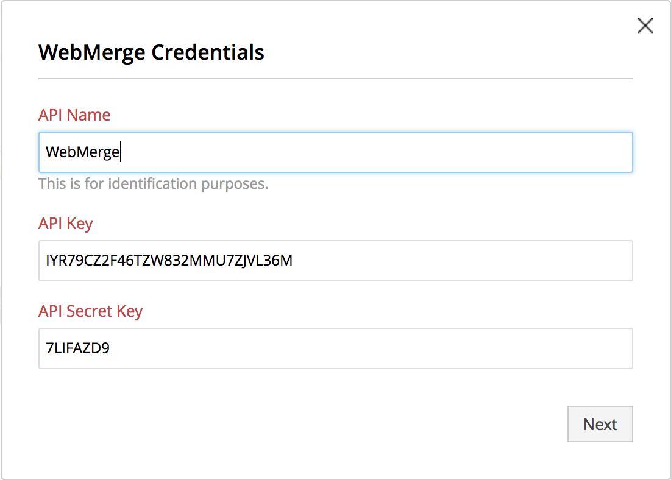The width and height of the screenshot is (671, 480).
Task: Click the Next button
Action: click(600, 424)
